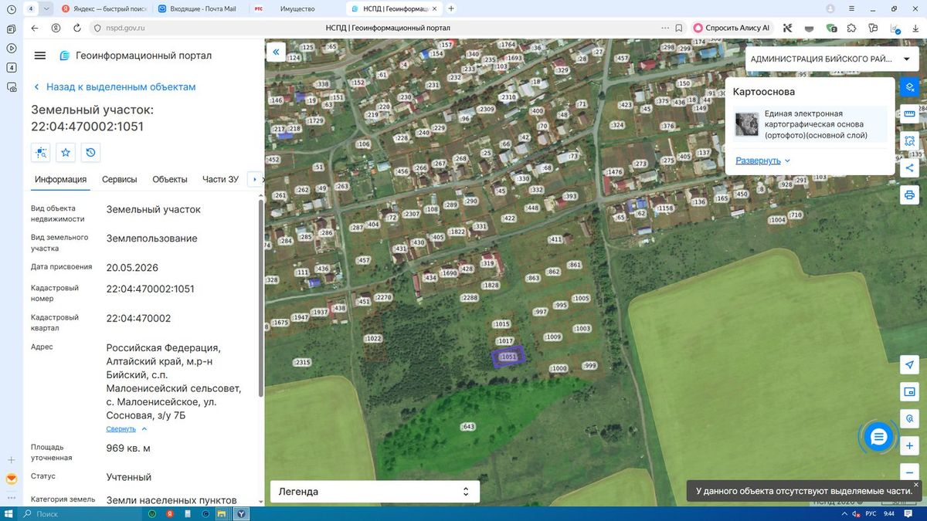Collapse the address with Свернуть link
This screenshot has height=521, width=927.
pos(127,429)
